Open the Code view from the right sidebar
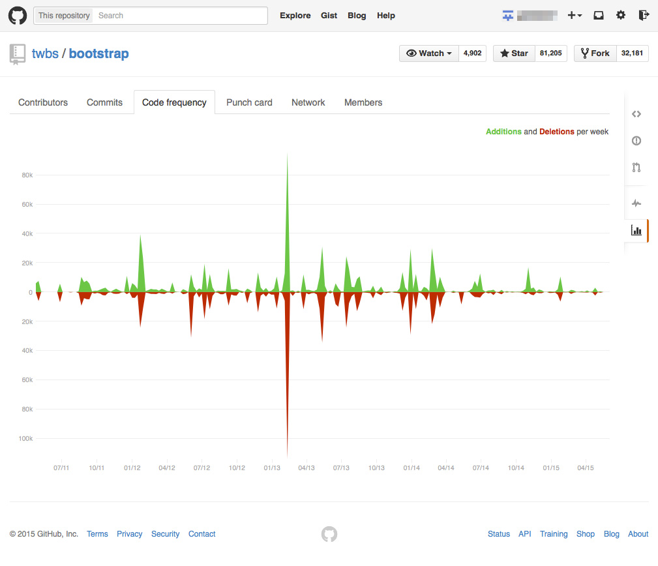 coord(636,113)
